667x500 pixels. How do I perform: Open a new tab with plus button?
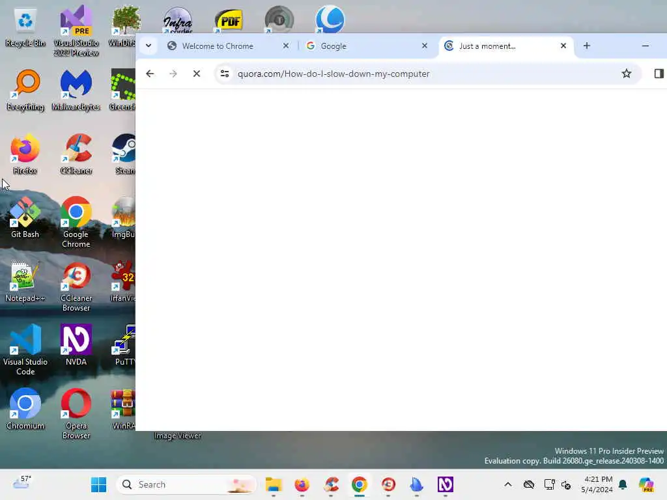click(587, 46)
